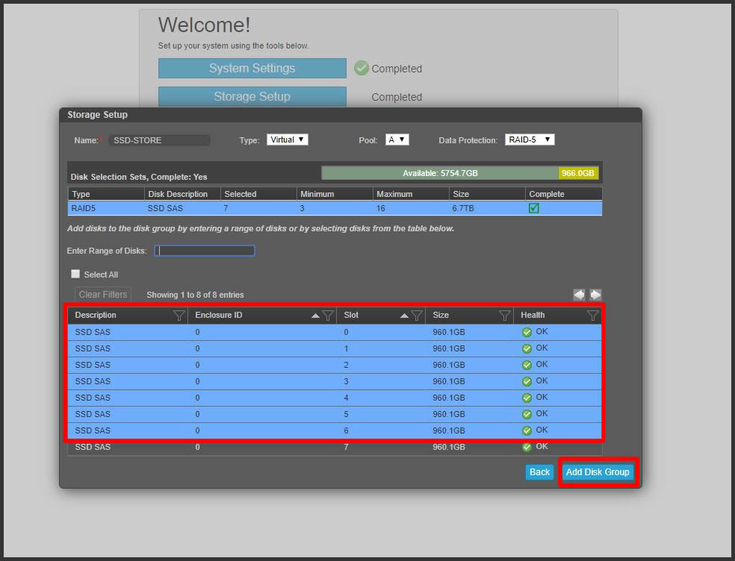The image size is (735, 561).
Task: Select the SSD SAS disk in slot 4
Action: (335, 398)
